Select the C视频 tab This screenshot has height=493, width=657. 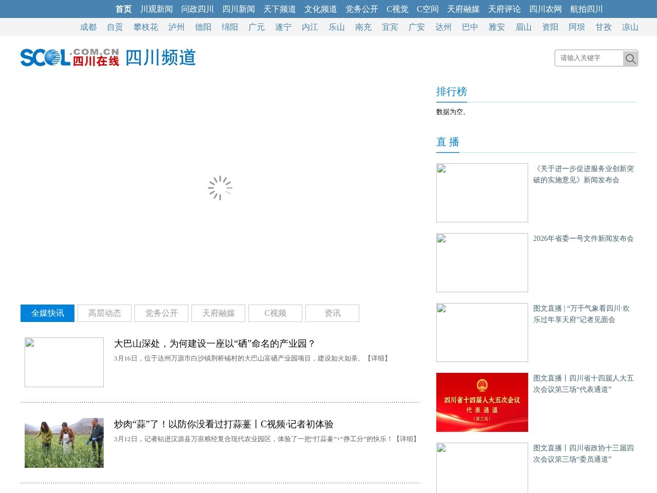275,313
